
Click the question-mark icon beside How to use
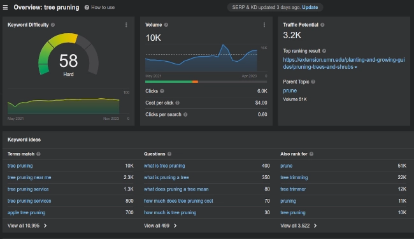pyautogui.click(x=87, y=8)
